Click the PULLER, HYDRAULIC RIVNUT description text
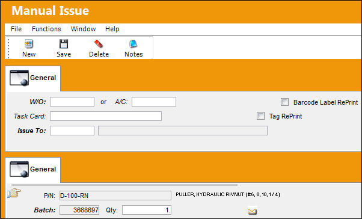 [228, 194]
